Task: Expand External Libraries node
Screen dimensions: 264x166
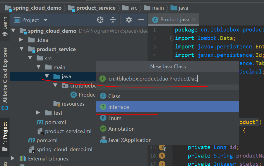Action: pyautogui.click(x=13, y=158)
